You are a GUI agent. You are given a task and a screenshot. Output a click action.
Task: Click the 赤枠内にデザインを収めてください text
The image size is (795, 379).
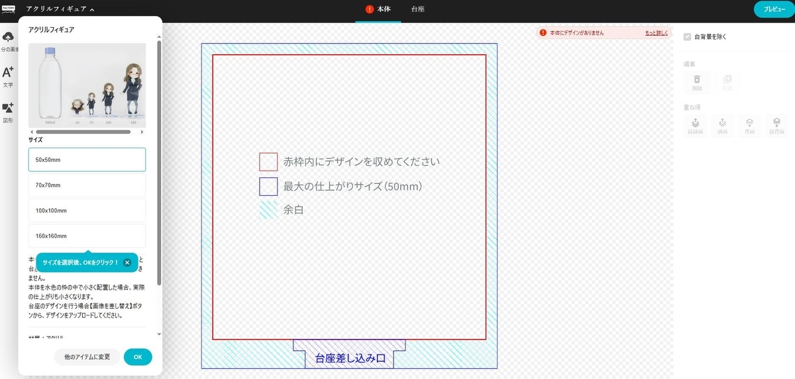[x=362, y=161]
